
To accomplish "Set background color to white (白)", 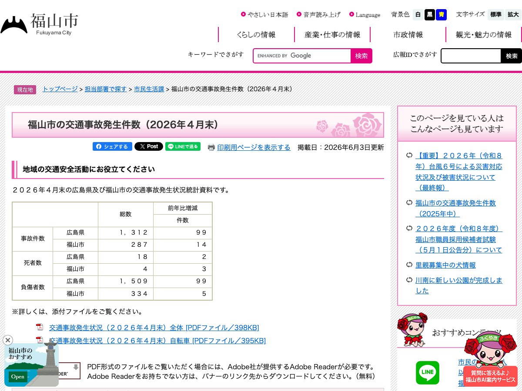I will [x=418, y=15].
